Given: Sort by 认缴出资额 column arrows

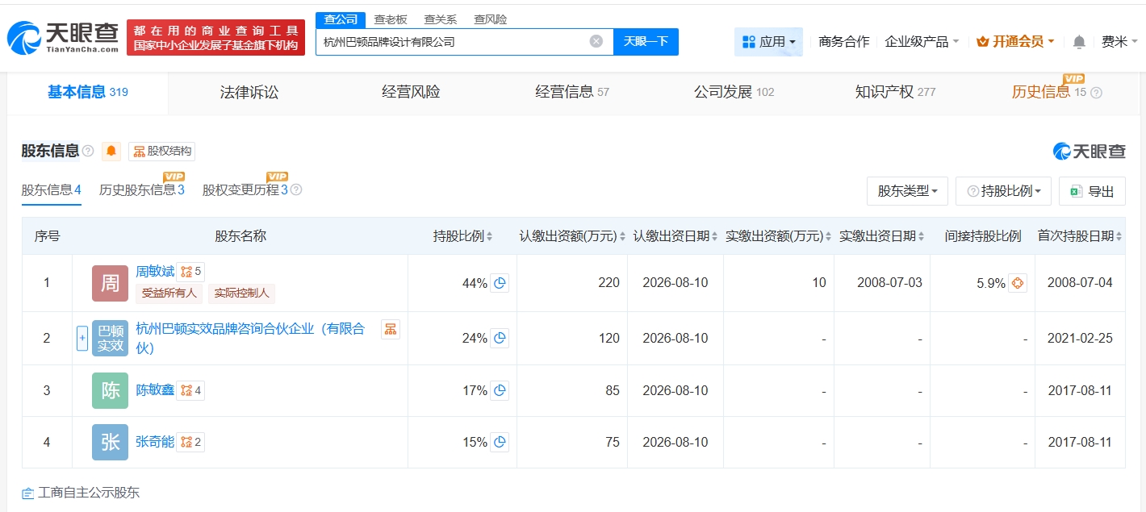Looking at the screenshot, I should (x=622, y=236).
